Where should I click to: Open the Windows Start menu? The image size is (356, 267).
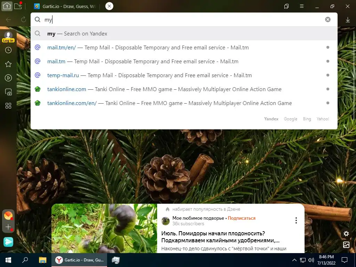(8, 260)
